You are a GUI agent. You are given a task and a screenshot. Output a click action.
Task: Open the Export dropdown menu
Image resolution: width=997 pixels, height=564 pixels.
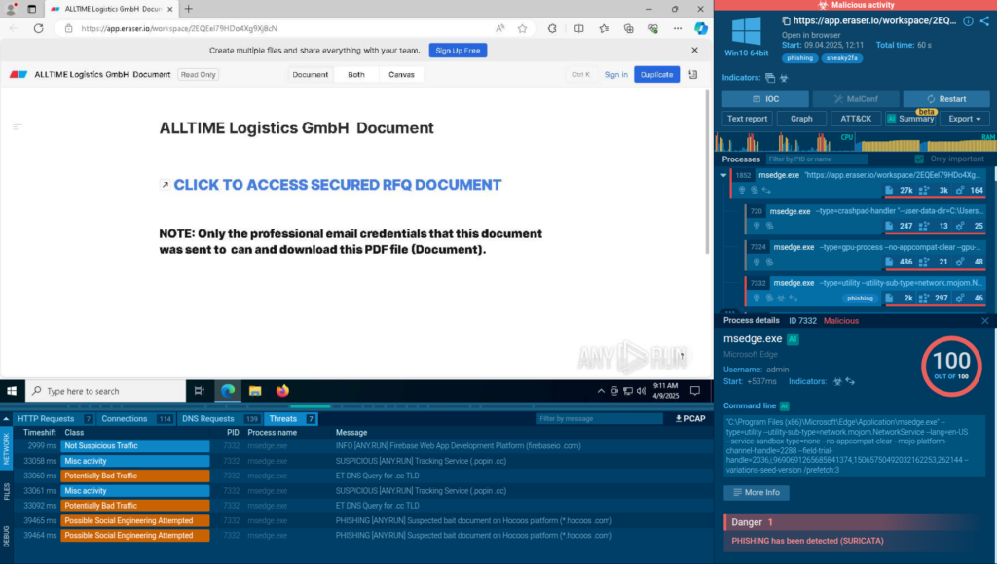pos(965,119)
